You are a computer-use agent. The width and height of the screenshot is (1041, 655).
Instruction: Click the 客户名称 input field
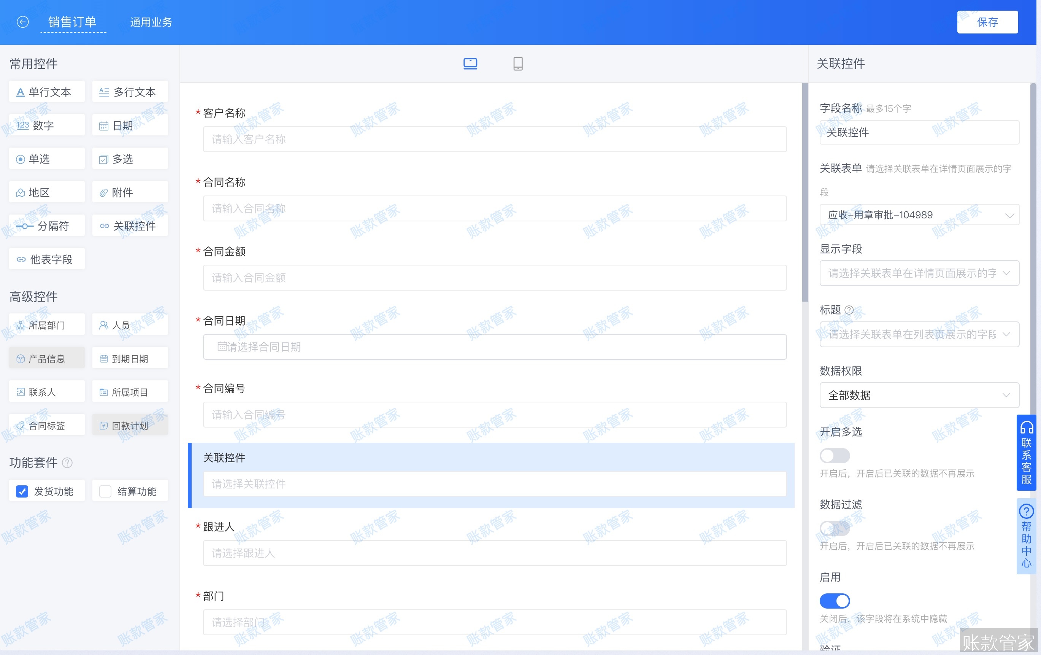pyautogui.click(x=495, y=139)
